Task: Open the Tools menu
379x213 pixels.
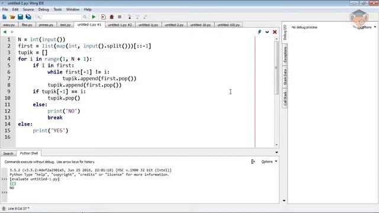Action: coord(57,9)
